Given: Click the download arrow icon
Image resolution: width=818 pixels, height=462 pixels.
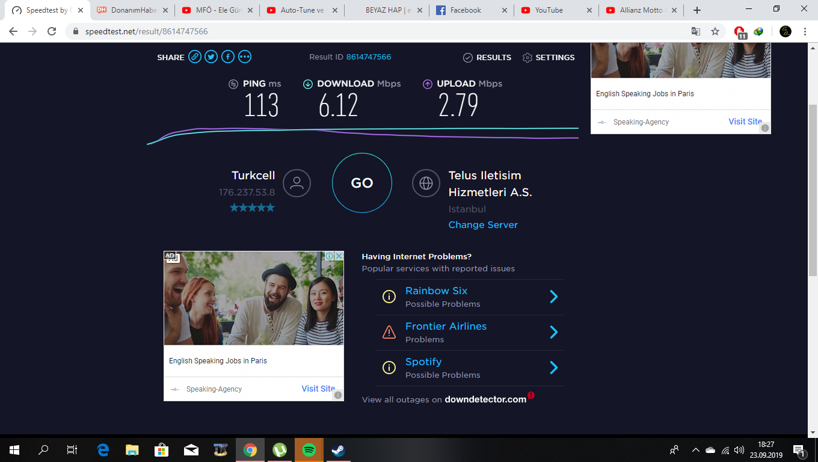Looking at the screenshot, I should tap(308, 84).
